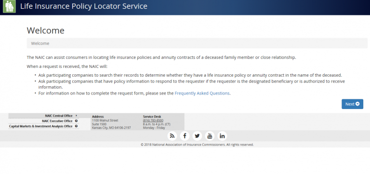Select the NAIC Executive Office tab

point(44,121)
